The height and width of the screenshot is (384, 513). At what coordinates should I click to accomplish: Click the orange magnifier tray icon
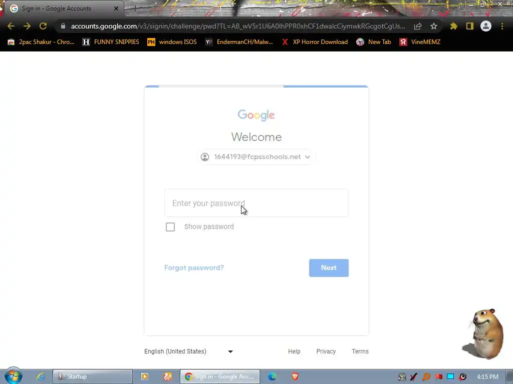[x=426, y=377]
